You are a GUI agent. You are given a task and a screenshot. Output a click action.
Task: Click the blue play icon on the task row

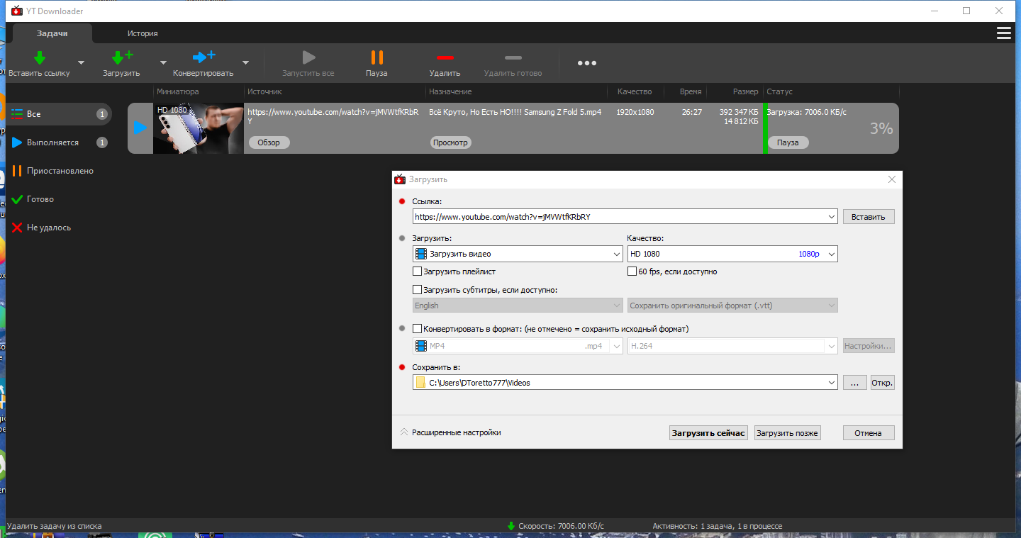pos(140,128)
